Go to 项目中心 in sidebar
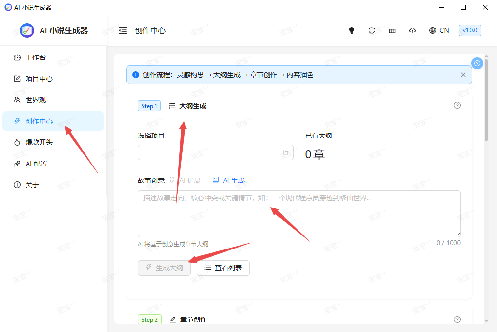 pos(39,79)
